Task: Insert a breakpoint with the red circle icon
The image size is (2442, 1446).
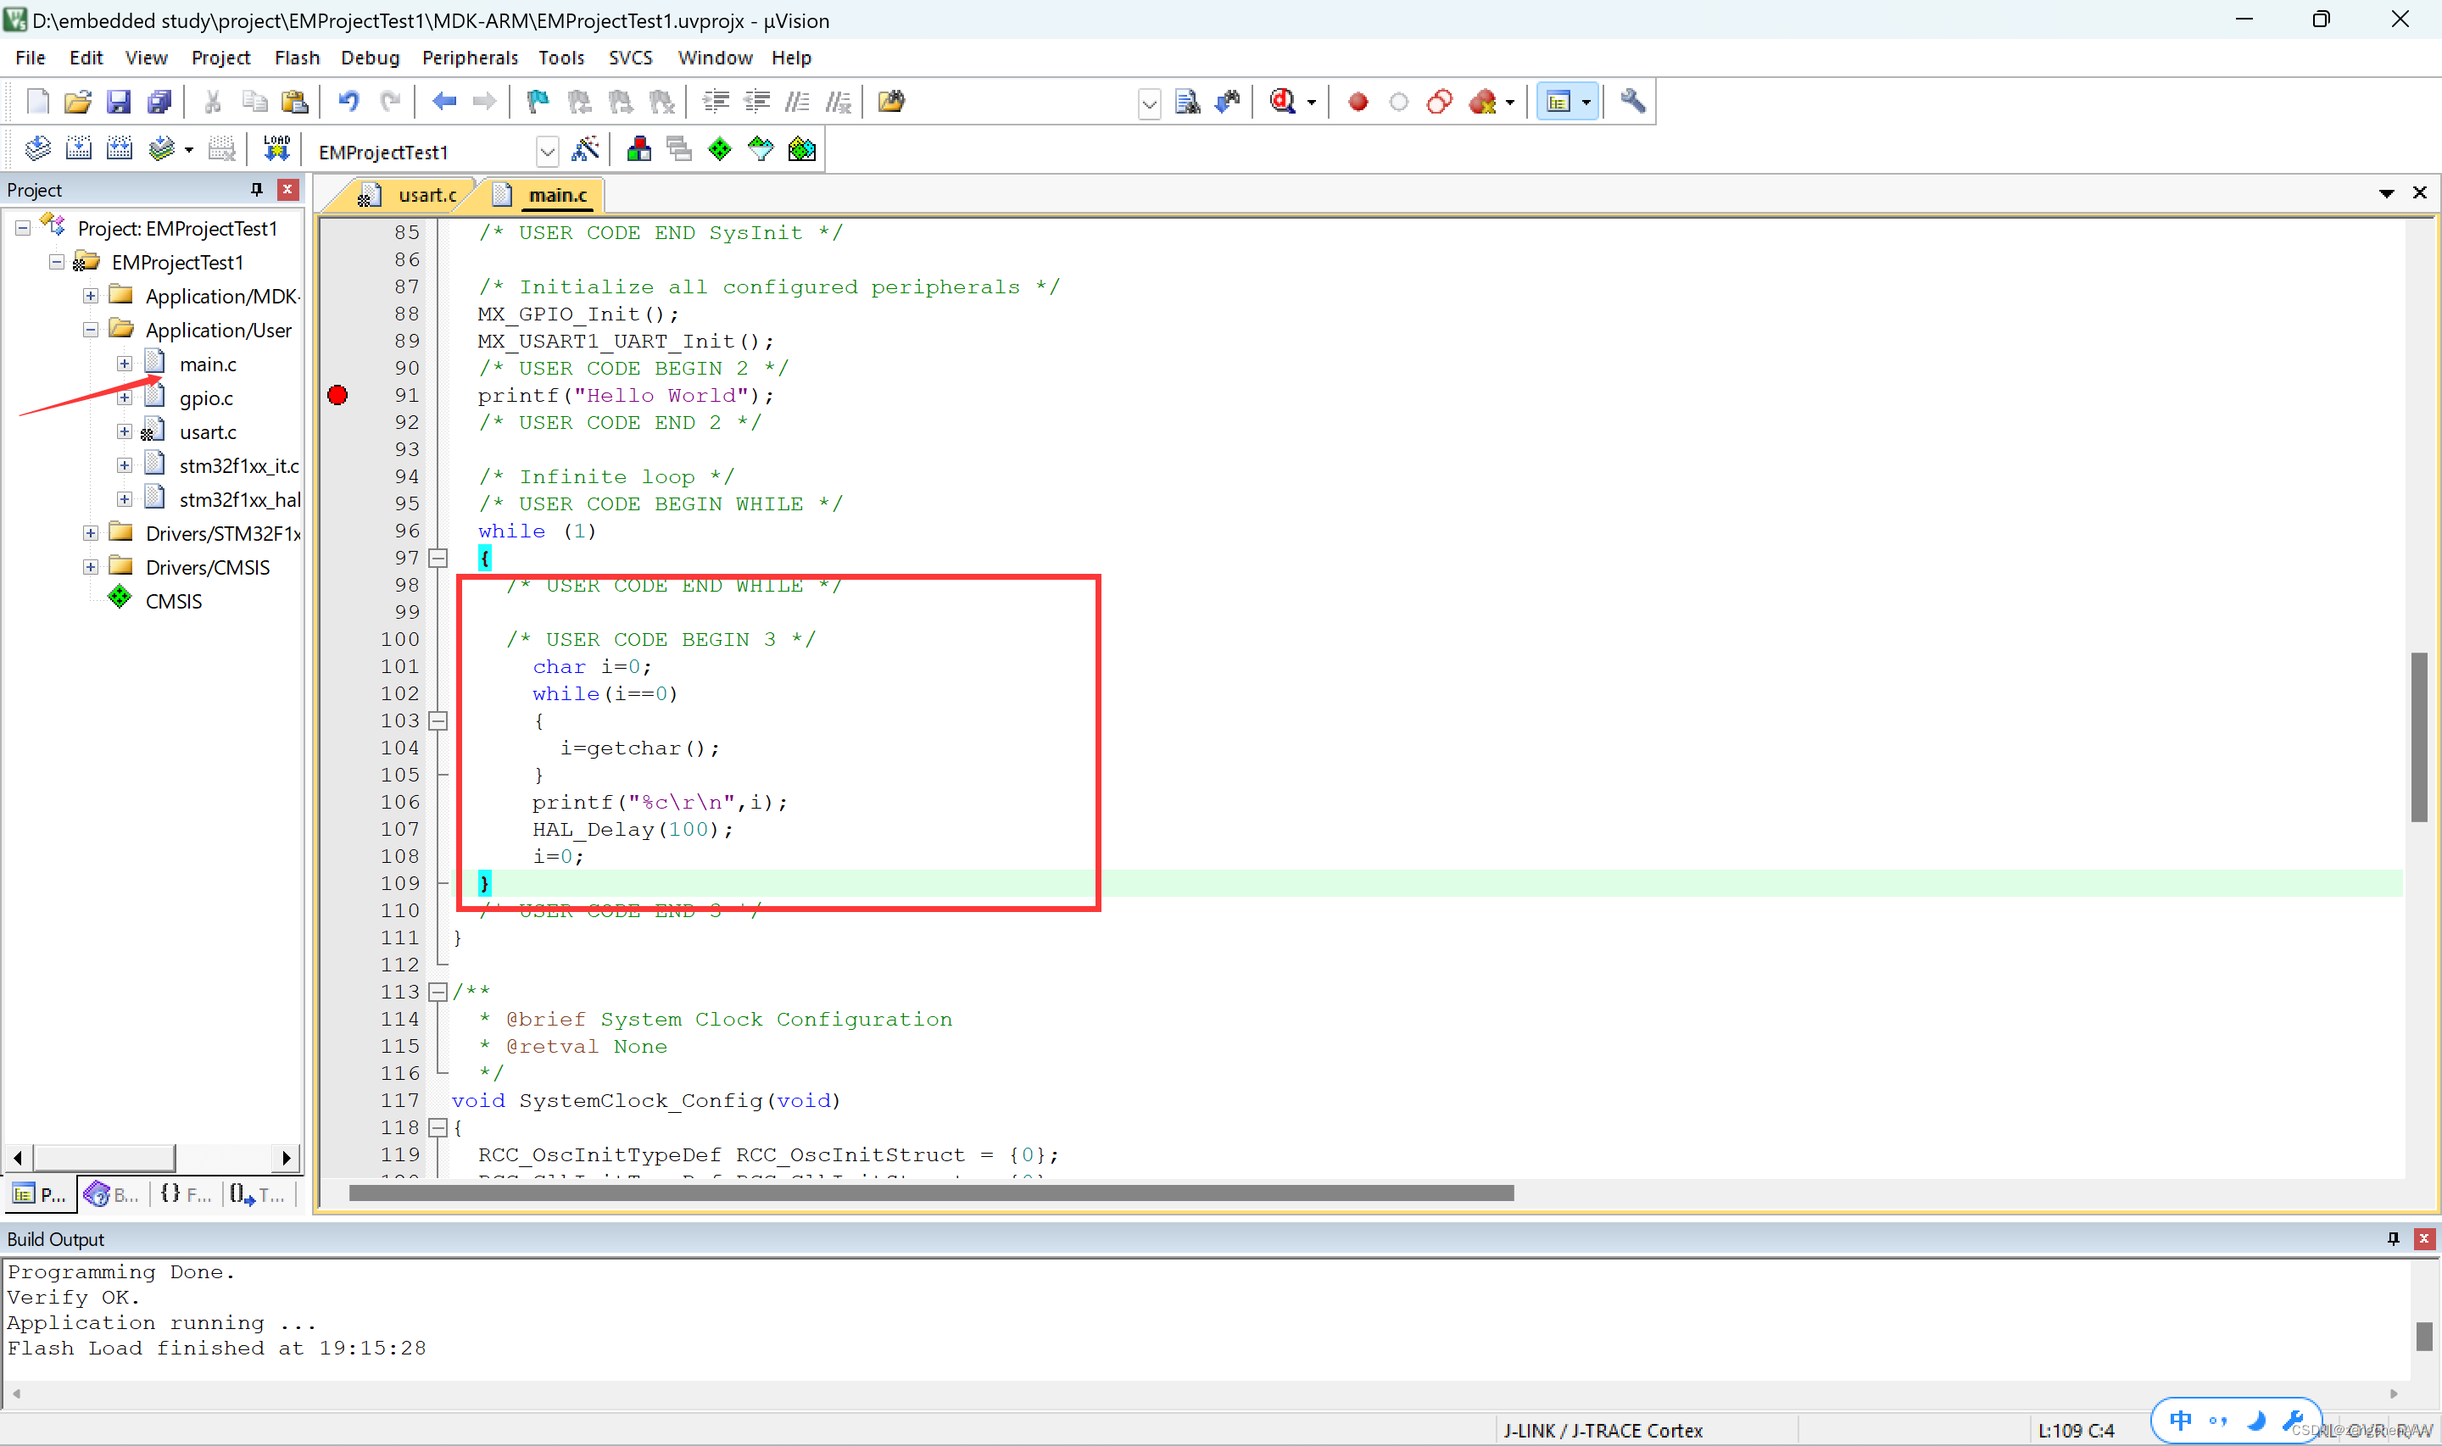Action: (1358, 102)
